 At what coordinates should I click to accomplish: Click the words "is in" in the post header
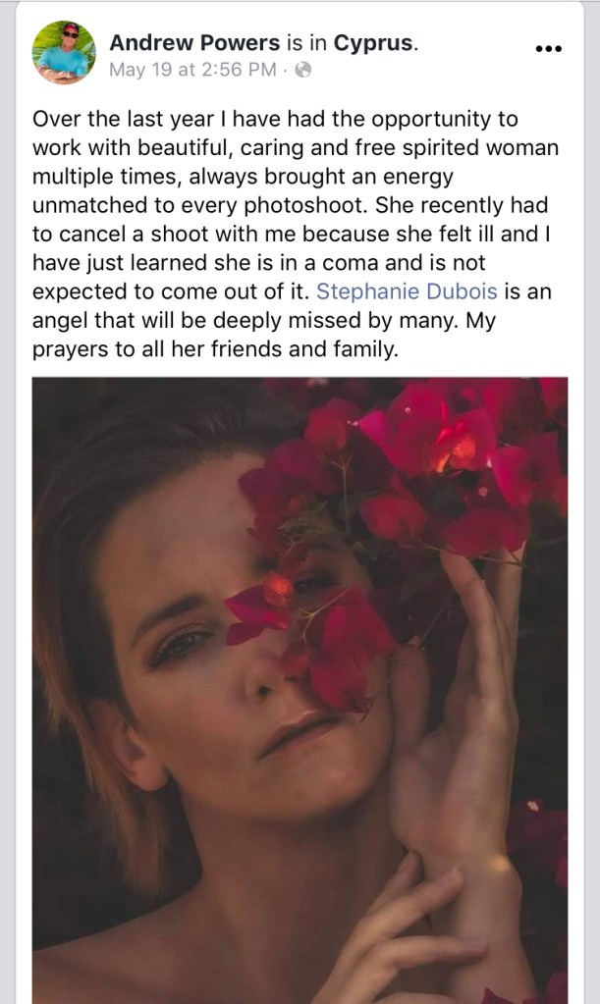(x=302, y=42)
